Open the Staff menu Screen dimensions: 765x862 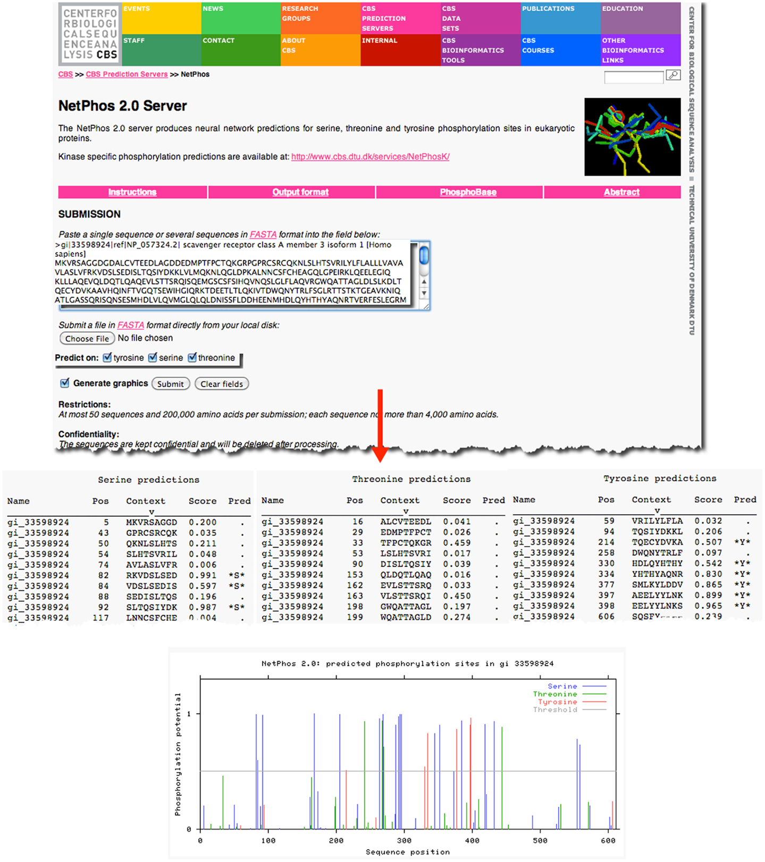pos(162,50)
